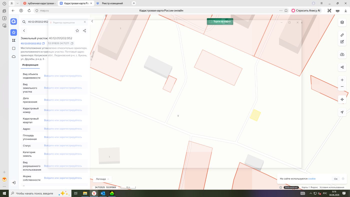Open the browser main menu icon
Image resolution: width=350 pixels, height=197 pixels.
pos(321,3)
